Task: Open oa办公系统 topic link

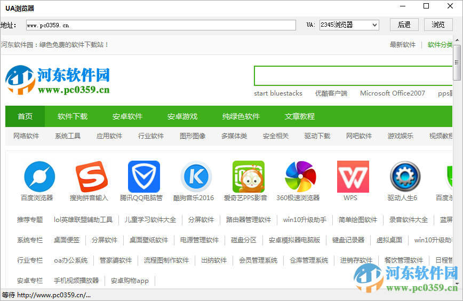Action: point(70,260)
